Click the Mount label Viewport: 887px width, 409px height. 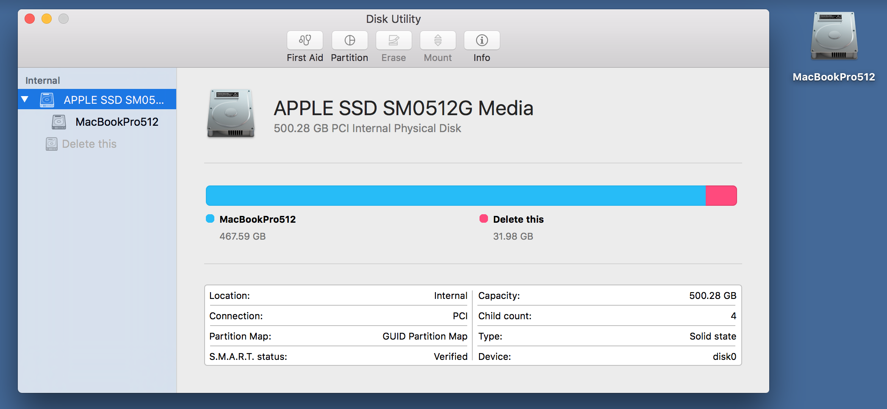pos(438,58)
